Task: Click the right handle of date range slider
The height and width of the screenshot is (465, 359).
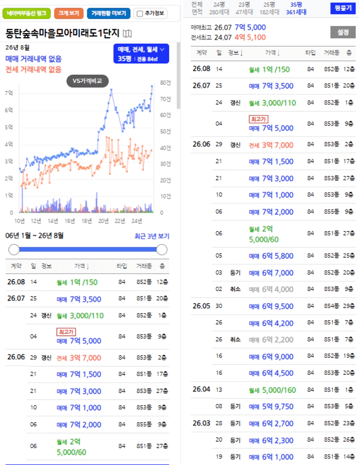Action: (x=161, y=250)
